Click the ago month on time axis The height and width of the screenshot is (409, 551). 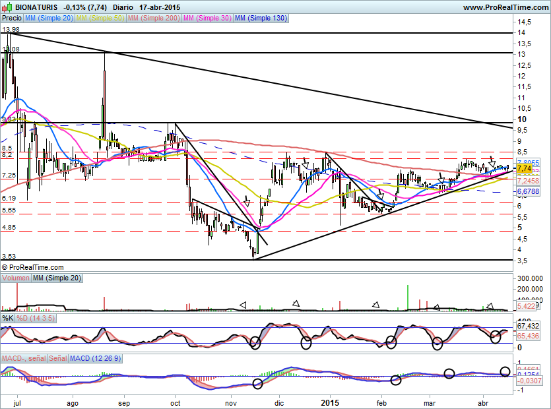coord(73,403)
